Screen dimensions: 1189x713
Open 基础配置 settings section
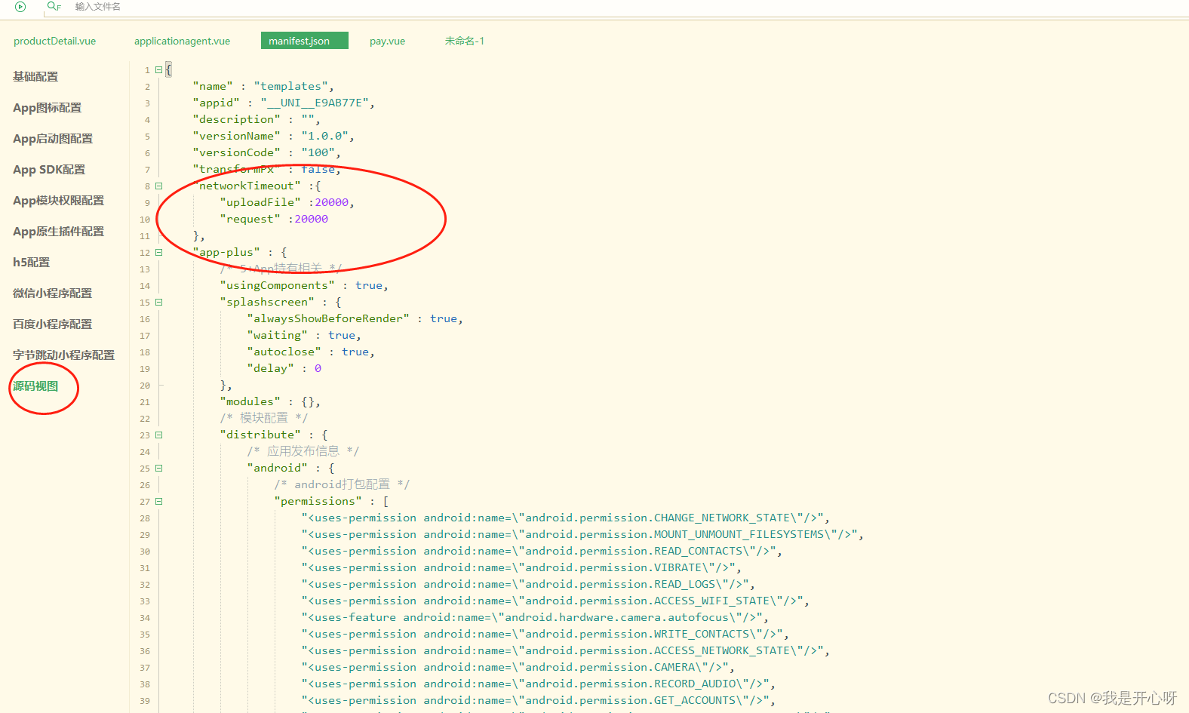coord(35,76)
